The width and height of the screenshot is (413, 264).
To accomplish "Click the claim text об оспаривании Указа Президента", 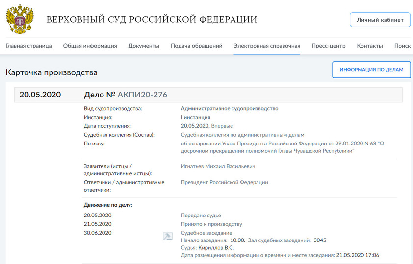I will pyautogui.click(x=283, y=147).
